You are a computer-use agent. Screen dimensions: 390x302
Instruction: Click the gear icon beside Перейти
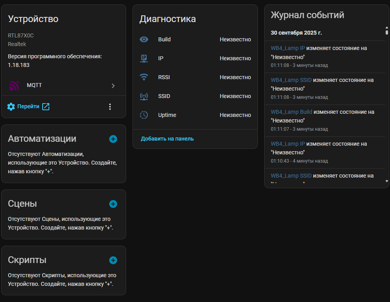click(x=11, y=107)
